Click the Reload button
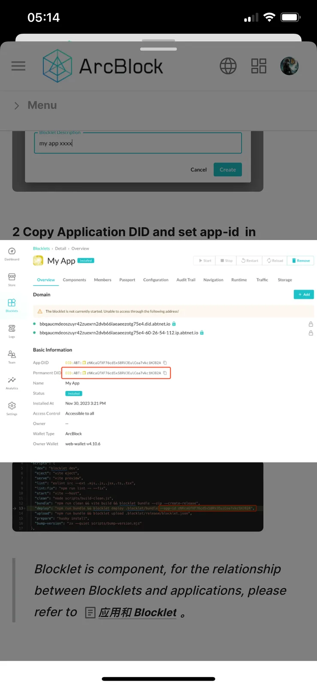 pos(275,261)
